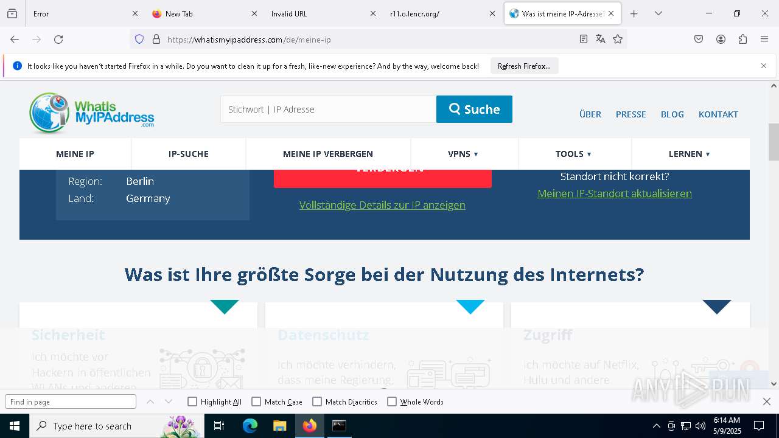Go back to previous page
The image size is (779, 438).
[15, 39]
